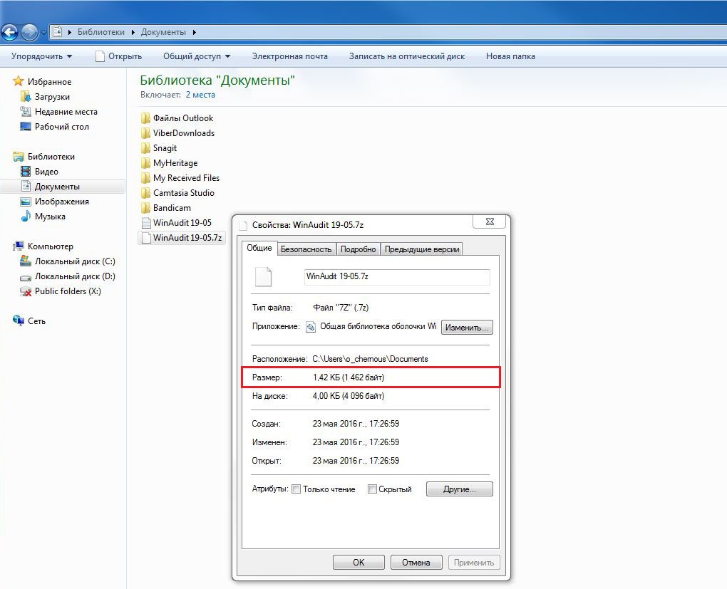The height and width of the screenshot is (589, 727).
Task: Click Отмена in the properties dialog
Action: (x=416, y=562)
